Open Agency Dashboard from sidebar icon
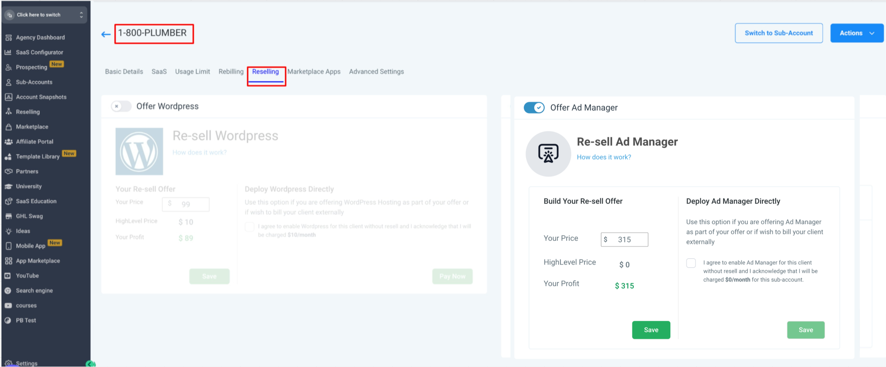This screenshot has height=367, width=886. click(x=8, y=37)
